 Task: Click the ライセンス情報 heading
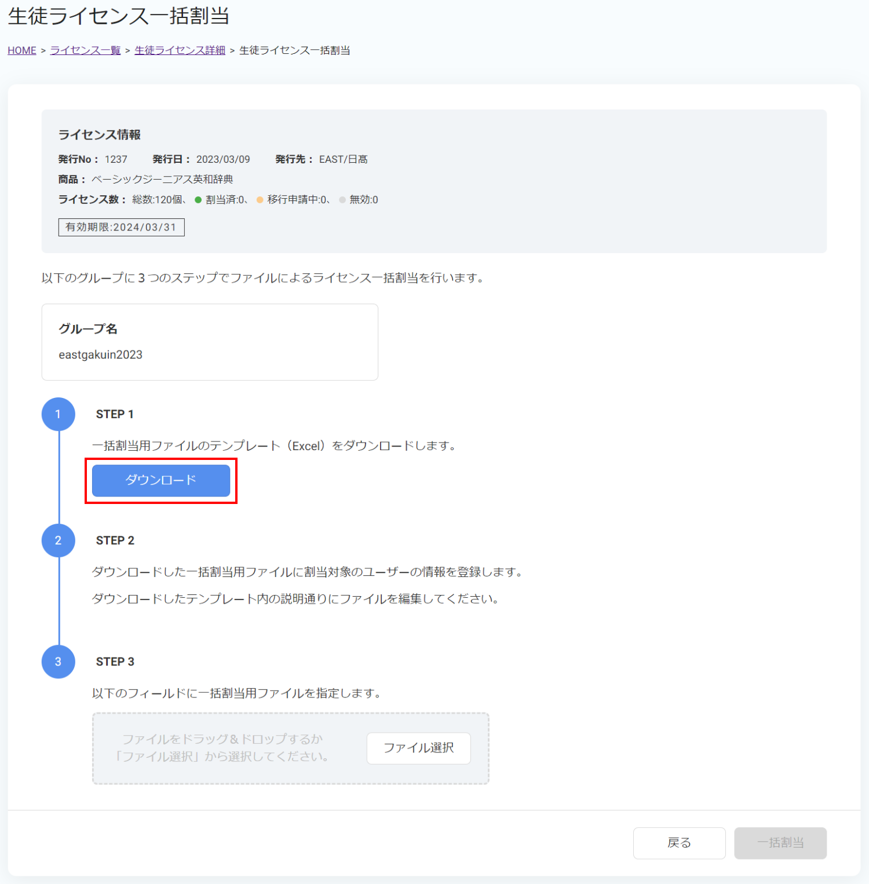[x=100, y=135]
